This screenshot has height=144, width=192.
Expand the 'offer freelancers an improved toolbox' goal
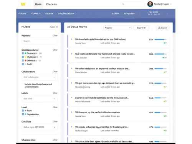click(72, 68)
